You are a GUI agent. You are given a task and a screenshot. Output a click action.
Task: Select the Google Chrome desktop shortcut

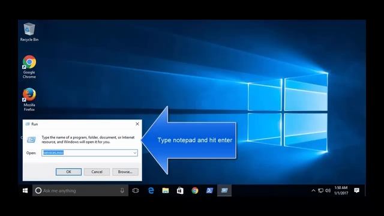tap(29, 67)
